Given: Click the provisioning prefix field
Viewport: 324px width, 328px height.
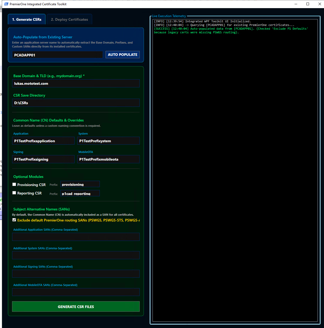Looking at the screenshot, I should click(80, 184).
